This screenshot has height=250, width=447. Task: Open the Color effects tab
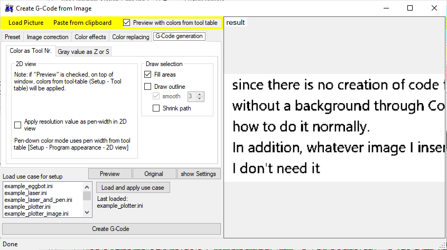click(x=90, y=37)
